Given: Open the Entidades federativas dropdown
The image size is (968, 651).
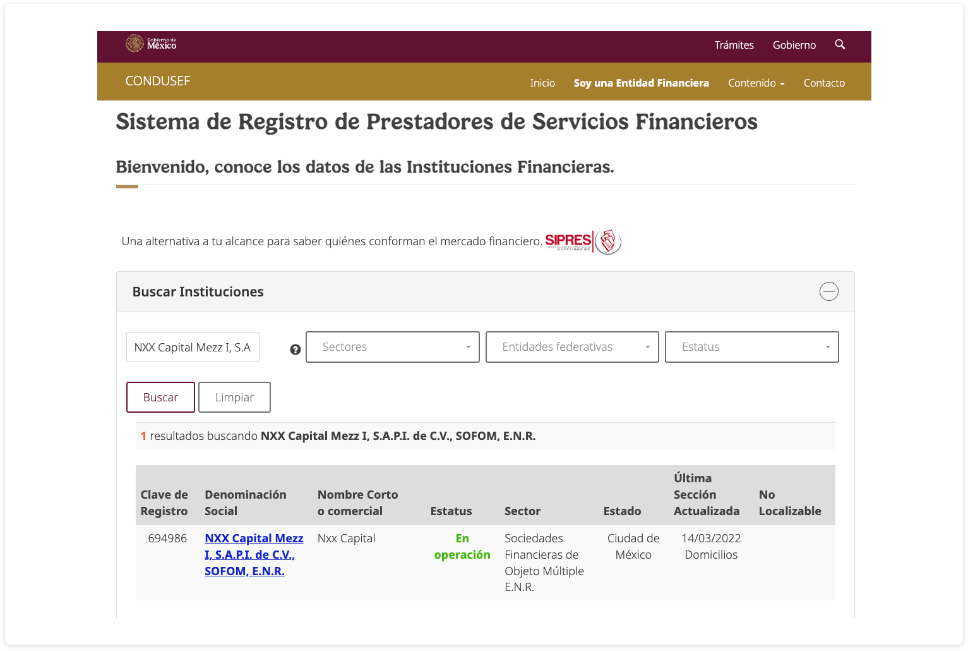Looking at the screenshot, I should (x=571, y=346).
